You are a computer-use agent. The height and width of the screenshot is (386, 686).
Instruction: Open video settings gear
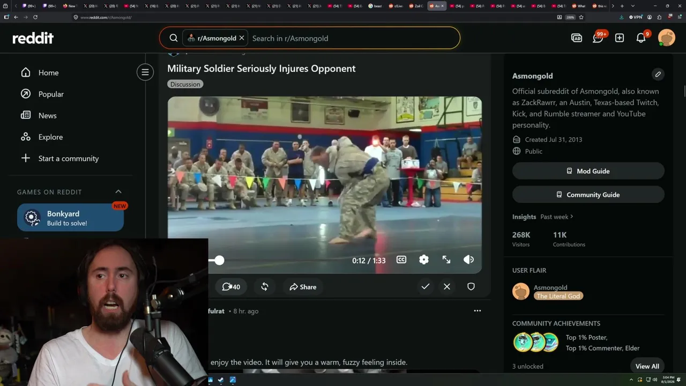[x=424, y=260]
